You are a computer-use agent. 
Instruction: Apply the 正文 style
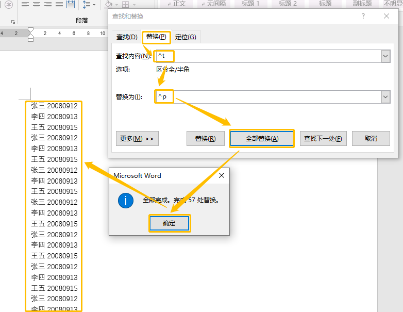click(x=176, y=4)
